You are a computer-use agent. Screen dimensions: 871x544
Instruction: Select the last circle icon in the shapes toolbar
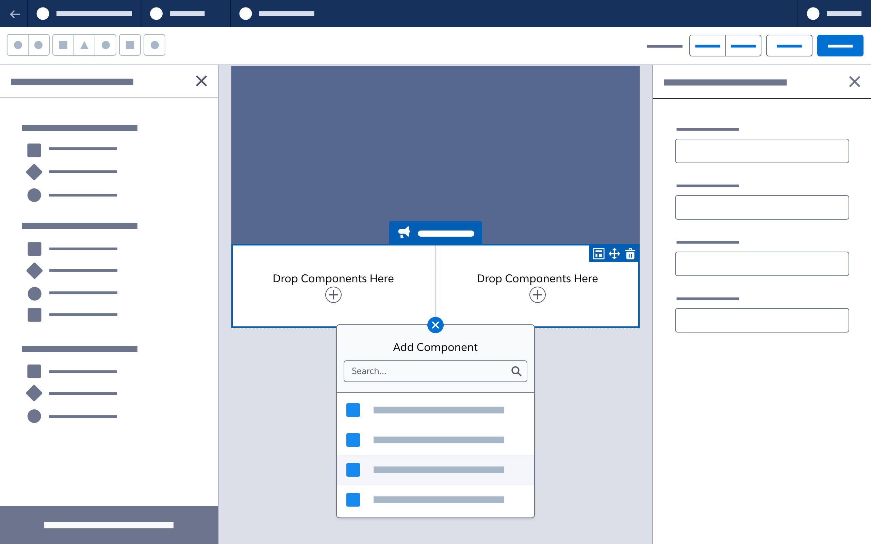(154, 45)
